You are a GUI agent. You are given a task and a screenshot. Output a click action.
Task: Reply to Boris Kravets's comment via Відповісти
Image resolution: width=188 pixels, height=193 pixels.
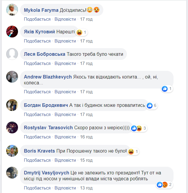(65, 160)
